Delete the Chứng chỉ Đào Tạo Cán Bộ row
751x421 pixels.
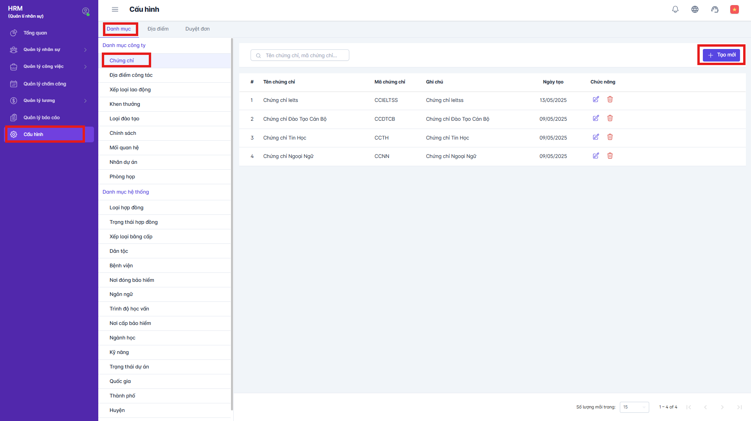point(610,118)
